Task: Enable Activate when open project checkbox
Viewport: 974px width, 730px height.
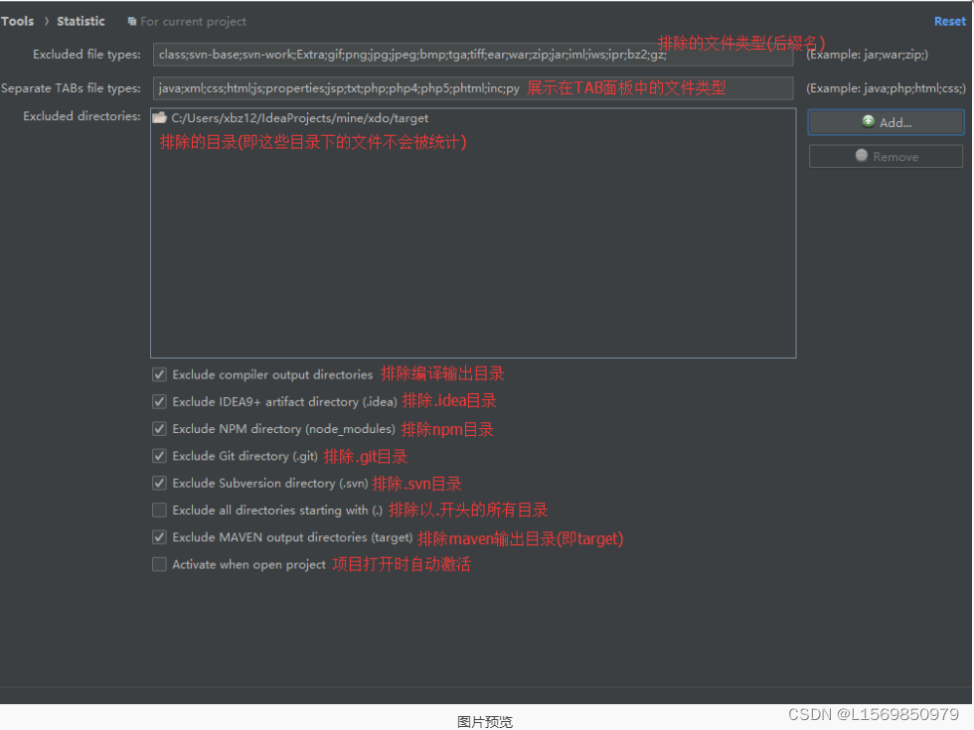Action: [160, 564]
